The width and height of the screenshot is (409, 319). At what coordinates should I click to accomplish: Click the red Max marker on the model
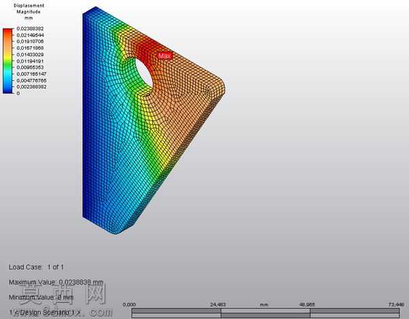coord(165,56)
